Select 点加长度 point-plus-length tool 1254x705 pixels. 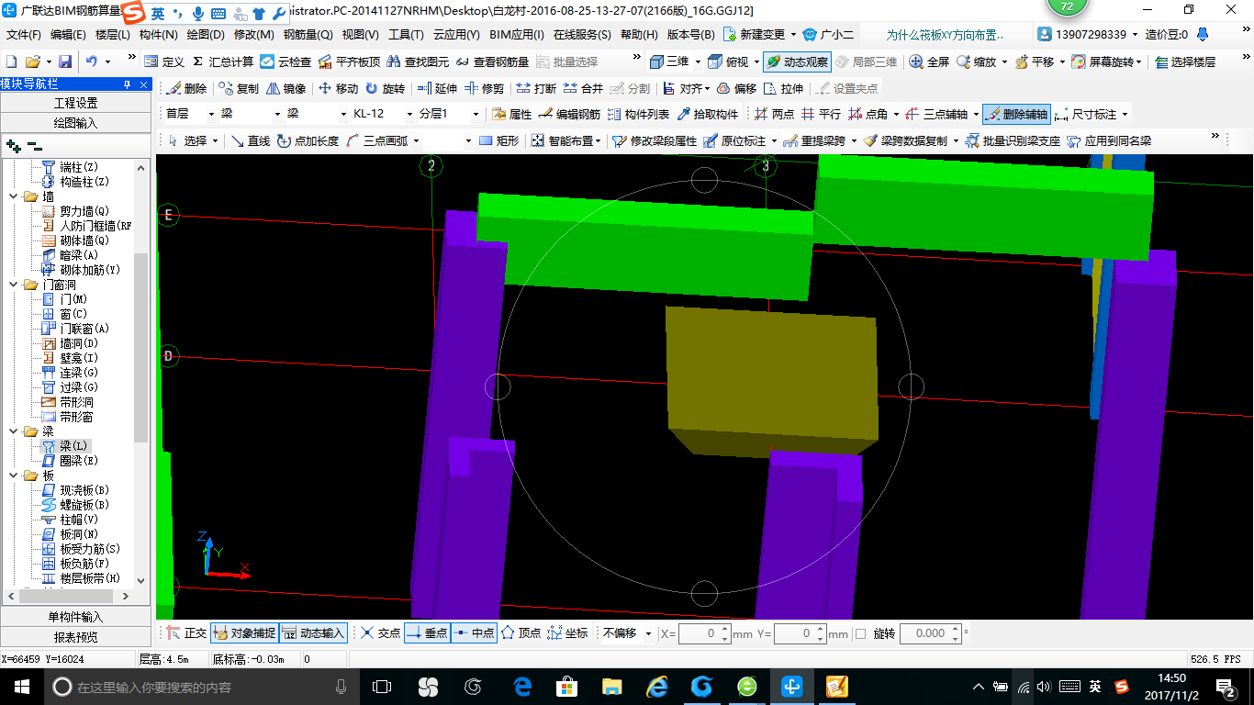click(307, 140)
